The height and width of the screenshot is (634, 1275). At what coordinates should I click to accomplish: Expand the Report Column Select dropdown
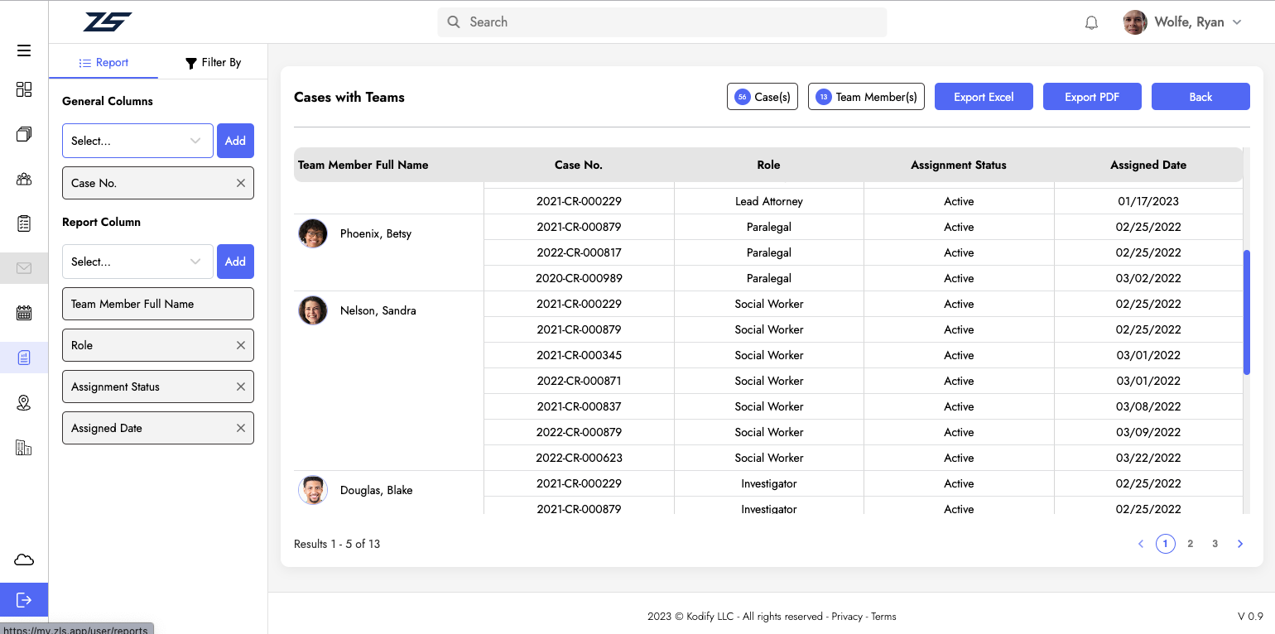[137, 262]
